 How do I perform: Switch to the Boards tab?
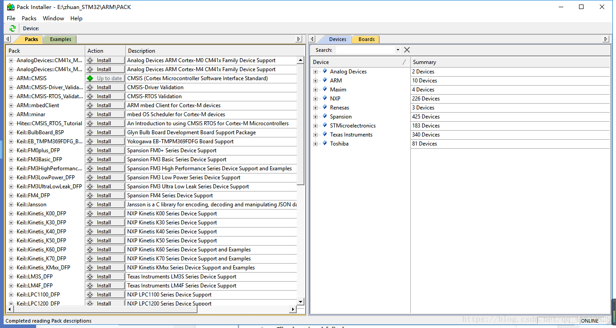(366, 39)
